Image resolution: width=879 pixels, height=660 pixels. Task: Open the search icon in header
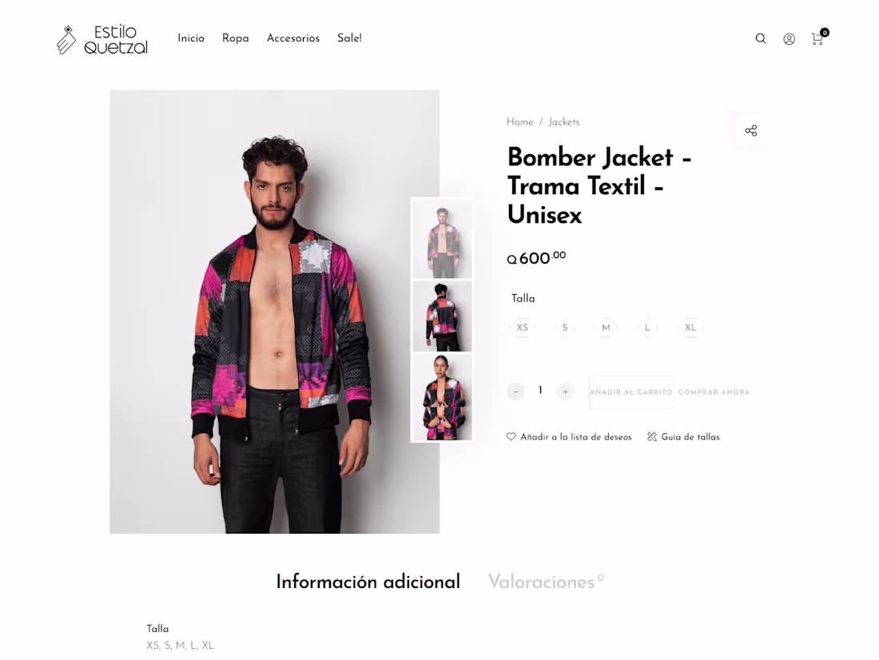click(x=760, y=38)
